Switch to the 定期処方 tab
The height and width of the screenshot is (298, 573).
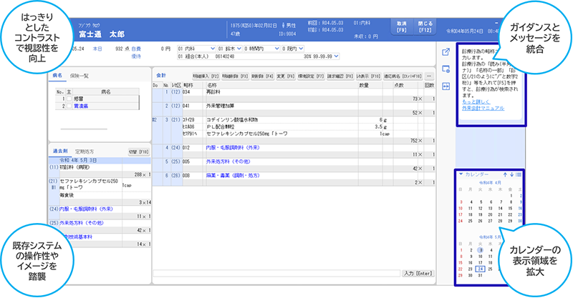pos(85,152)
